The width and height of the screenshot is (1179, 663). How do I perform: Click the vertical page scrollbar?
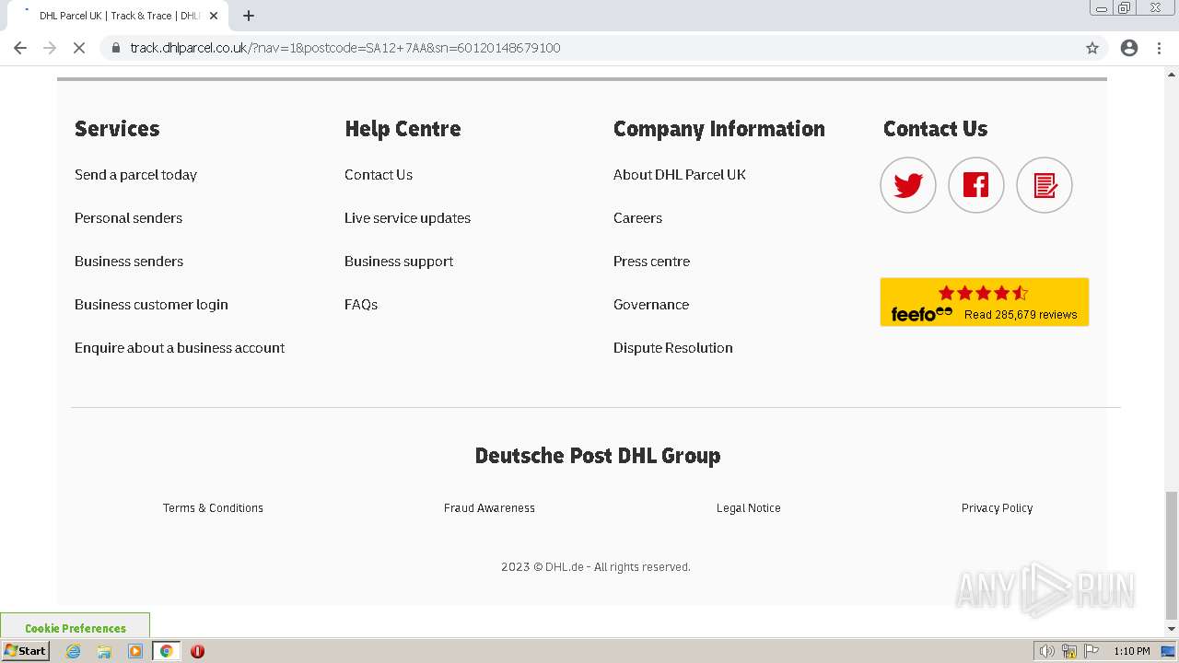[1172, 556]
